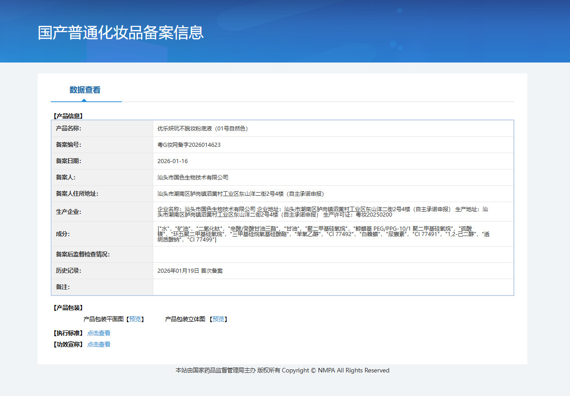
Task: Click the 备案日期 value 2026-01-16
Action: click(x=173, y=161)
